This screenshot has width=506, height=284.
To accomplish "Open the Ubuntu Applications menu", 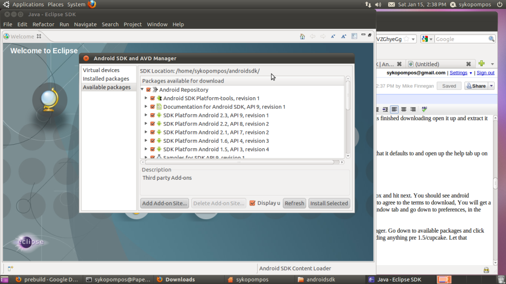I will (28, 4).
